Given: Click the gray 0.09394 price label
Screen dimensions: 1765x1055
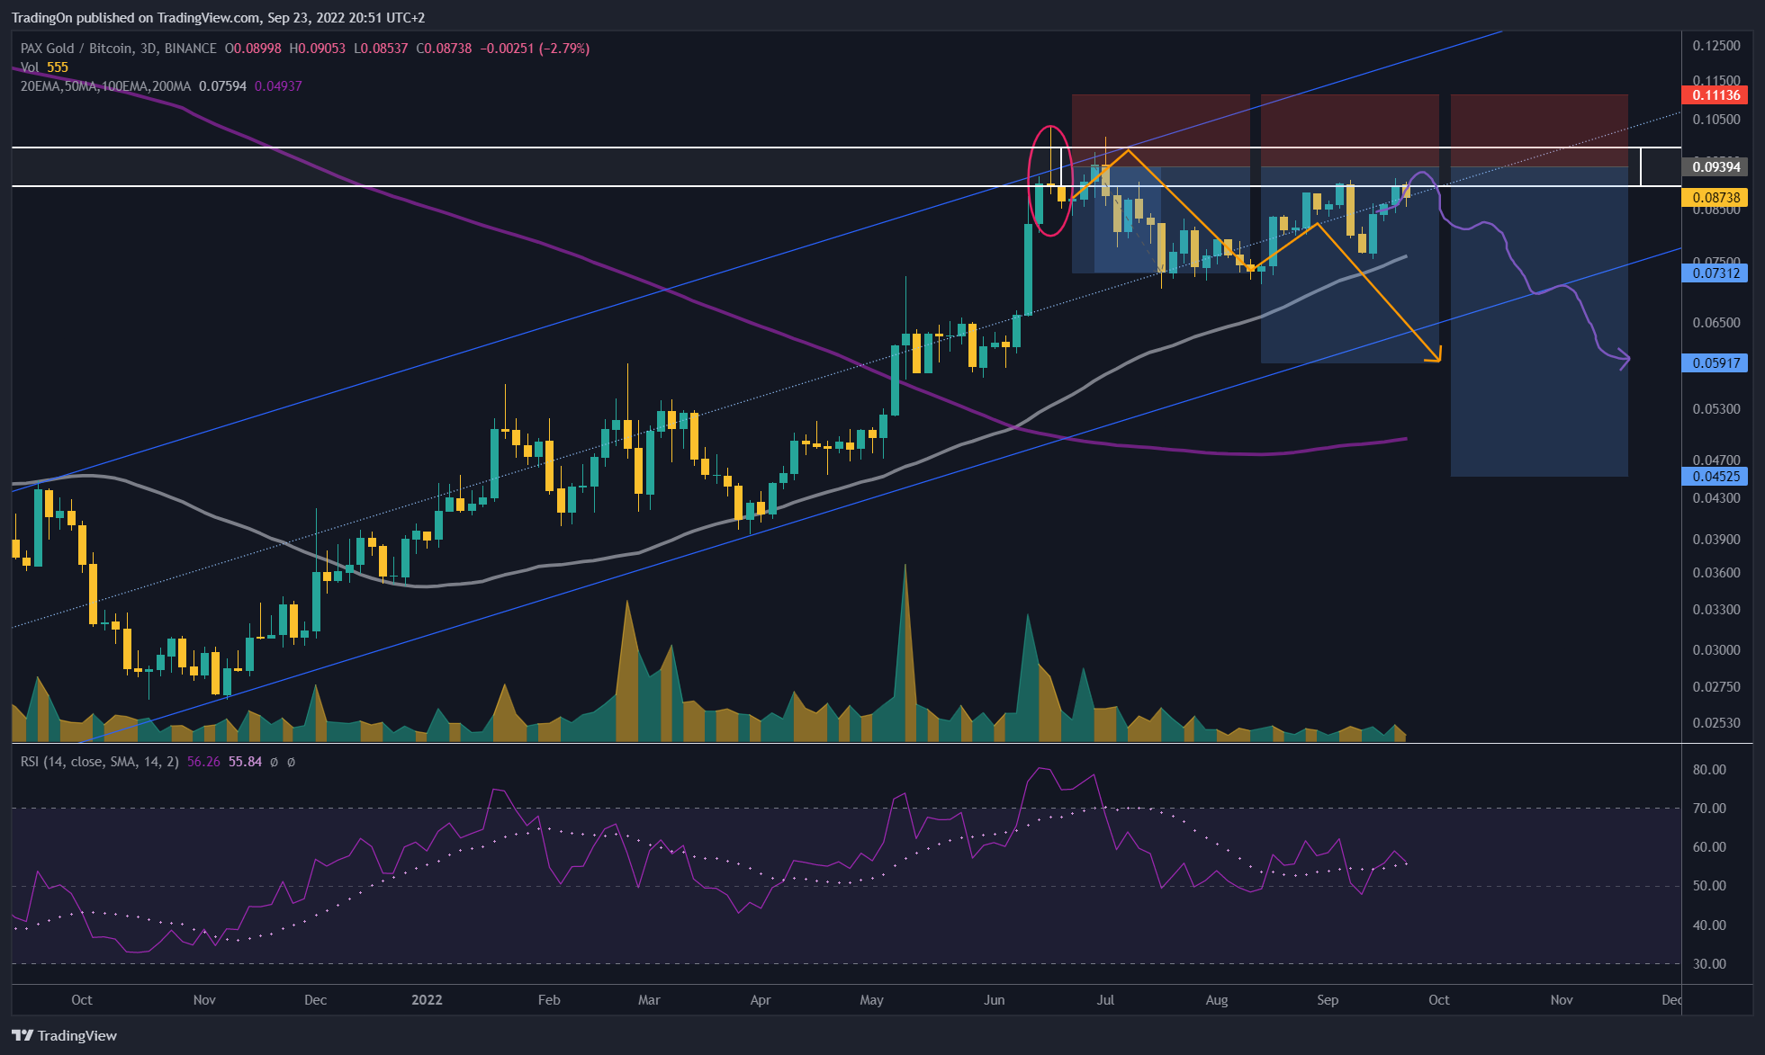Looking at the screenshot, I should (1715, 166).
